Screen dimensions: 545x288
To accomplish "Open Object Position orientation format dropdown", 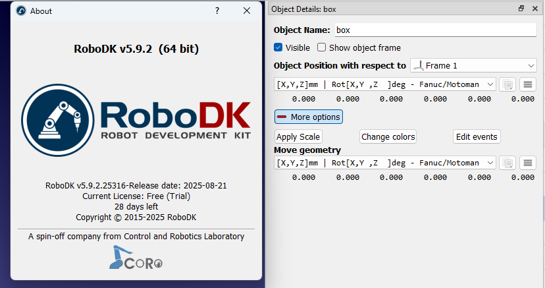I will tap(385, 84).
